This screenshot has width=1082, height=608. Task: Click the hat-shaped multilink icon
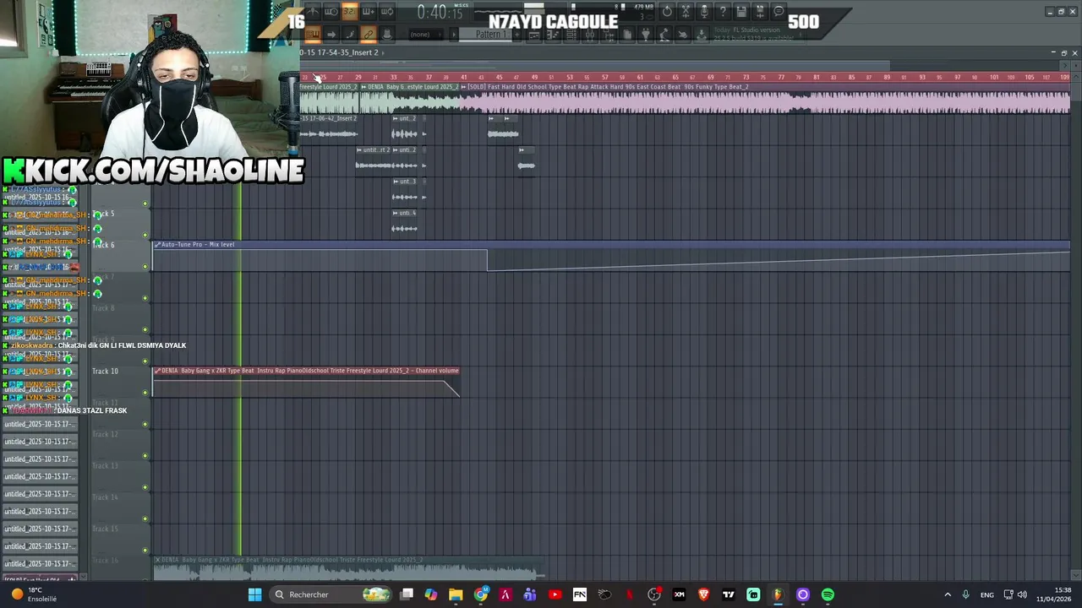click(386, 34)
